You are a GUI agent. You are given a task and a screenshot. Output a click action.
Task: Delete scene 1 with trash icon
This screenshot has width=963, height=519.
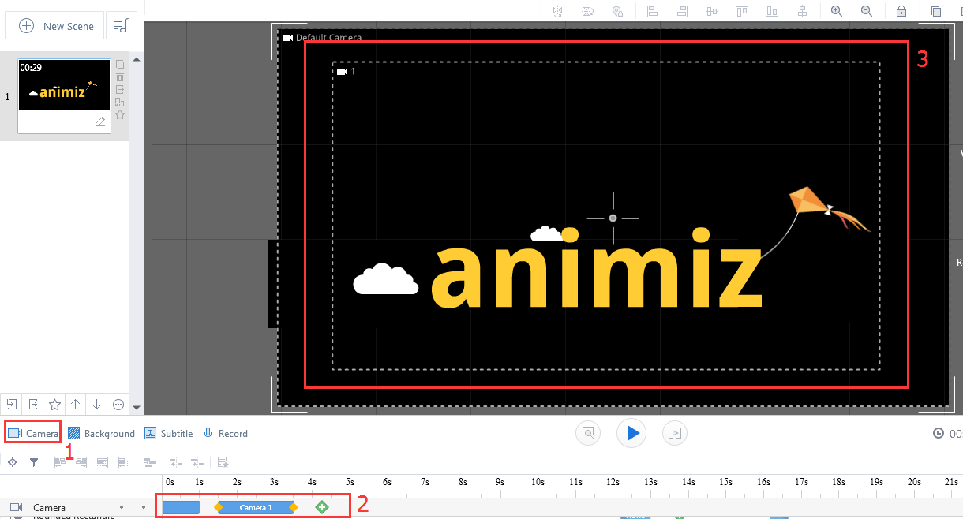point(120,77)
